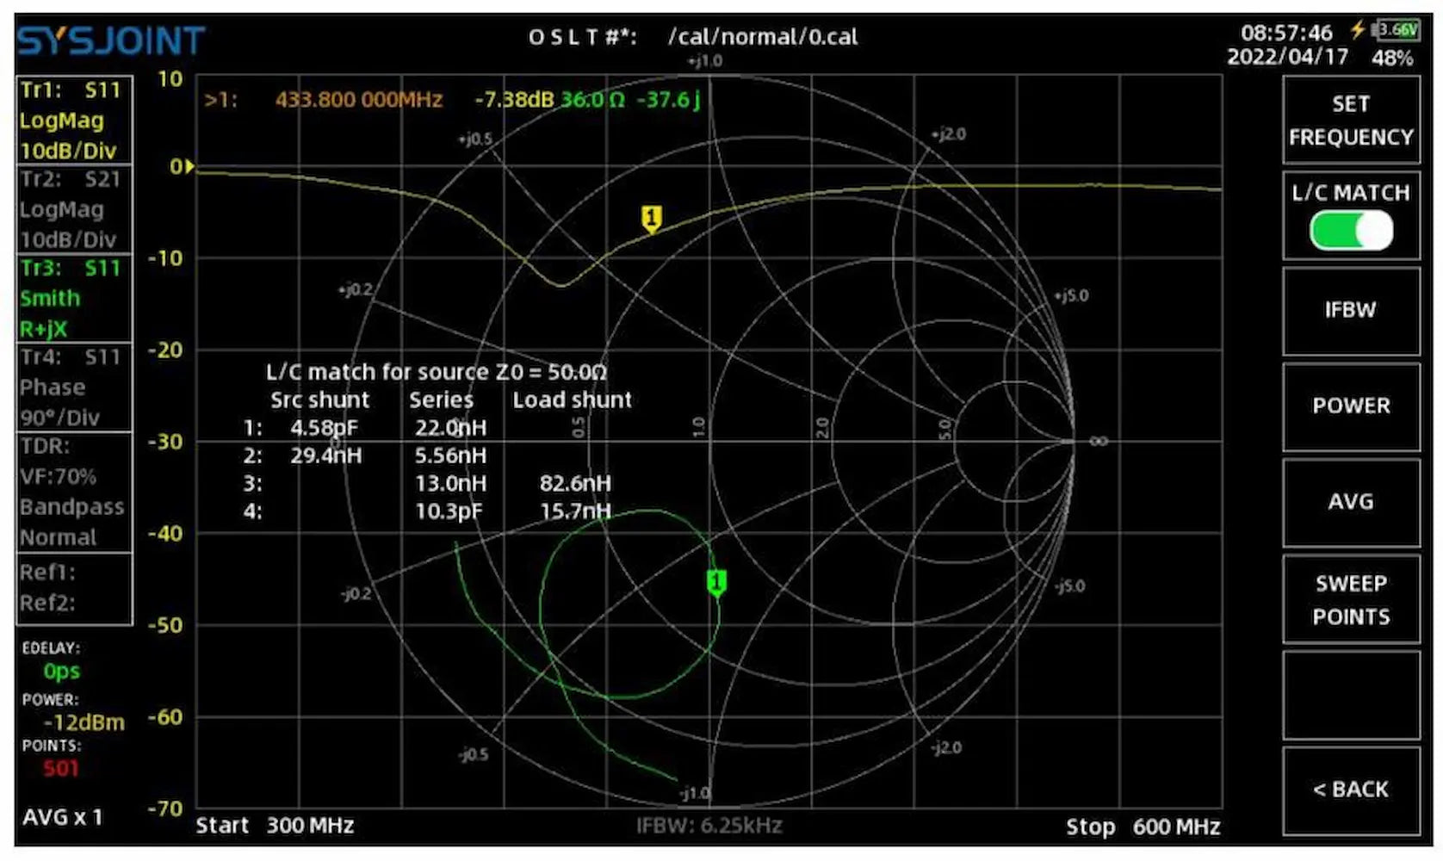Tap the POWER -12dBm value
This screenshot has width=1443, height=861.
tap(84, 722)
